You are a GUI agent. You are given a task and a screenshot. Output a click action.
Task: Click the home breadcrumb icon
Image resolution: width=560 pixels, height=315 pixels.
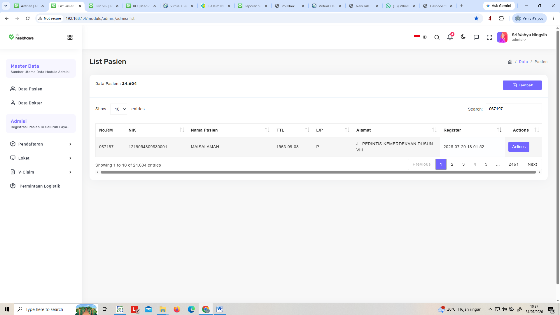coord(510,62)
